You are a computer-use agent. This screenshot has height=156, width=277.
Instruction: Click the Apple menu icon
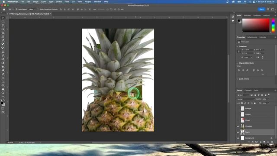click(4, 2)
